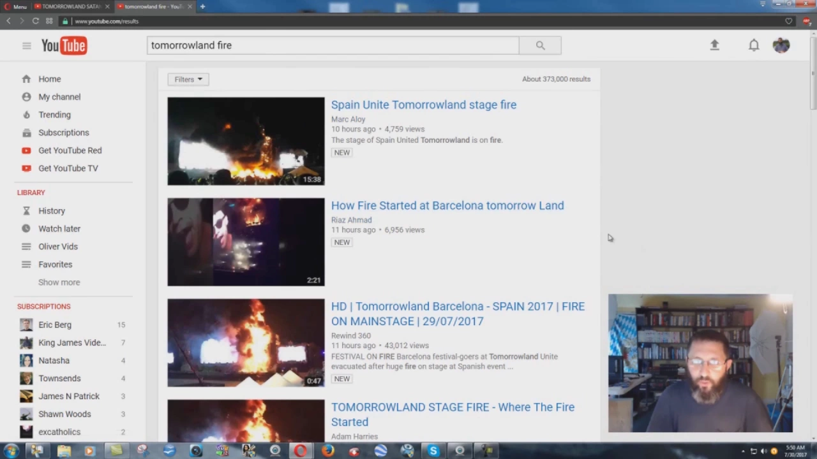The height and width of the screenshot is (459, 817).
Task: Close the TOMORROWLAND SATAN tab
Action: pyautogui.click(x=107, y=6)
